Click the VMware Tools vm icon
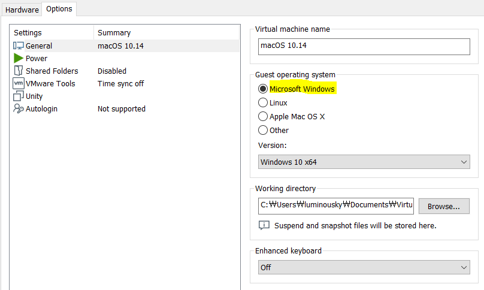This screenshot has height=290, width=484. [18, 83]
